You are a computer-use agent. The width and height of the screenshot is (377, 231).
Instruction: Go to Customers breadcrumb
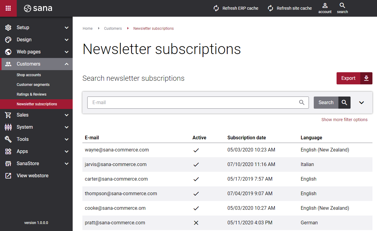coord(113,29)
